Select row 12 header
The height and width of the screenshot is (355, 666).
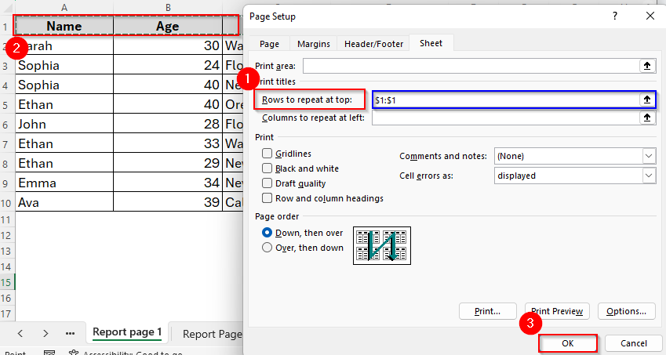coord(7,235)
